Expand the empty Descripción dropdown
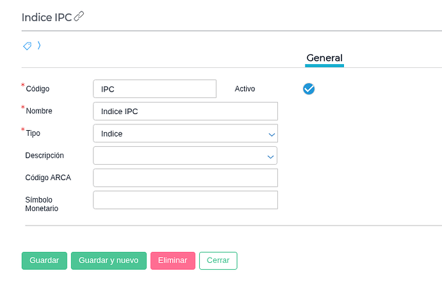Image resolution: width=442 pixels, height=282 pixels. point(185,156)
